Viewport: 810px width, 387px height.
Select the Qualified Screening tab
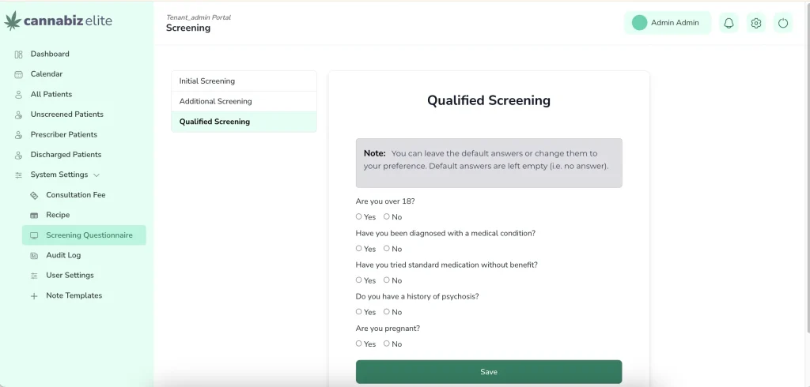244,122
